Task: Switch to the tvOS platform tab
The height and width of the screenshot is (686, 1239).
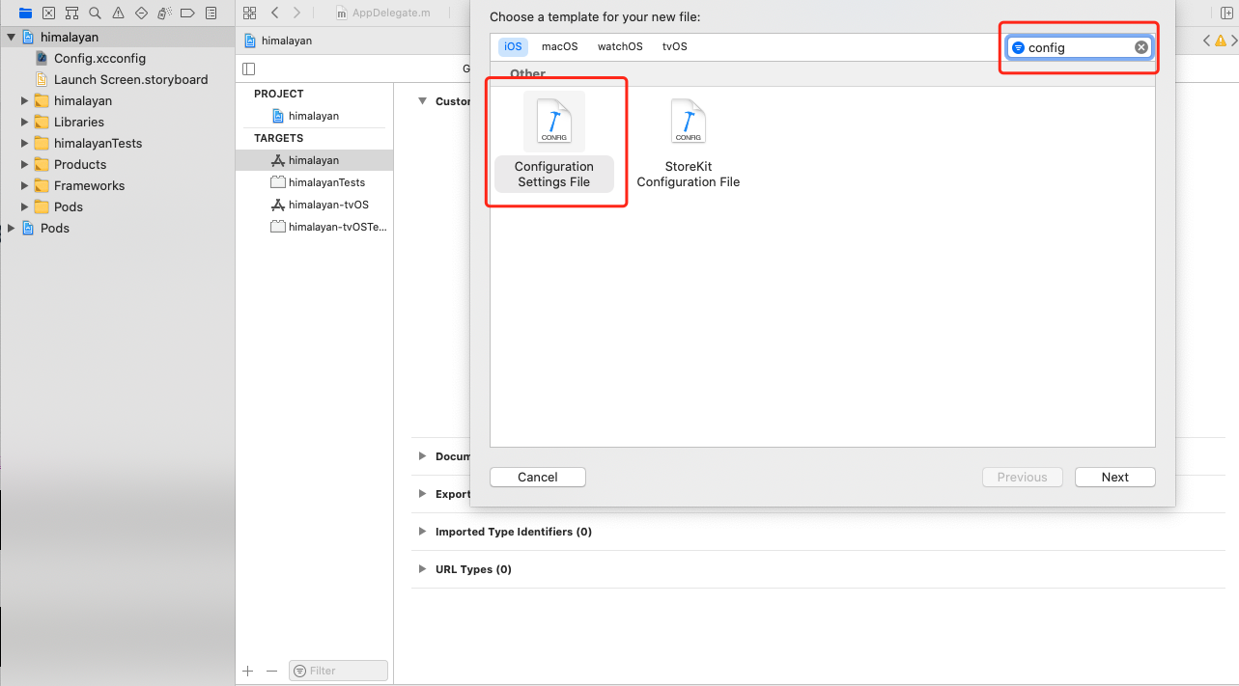Action: pyautogui.click(x=675, y=46)
